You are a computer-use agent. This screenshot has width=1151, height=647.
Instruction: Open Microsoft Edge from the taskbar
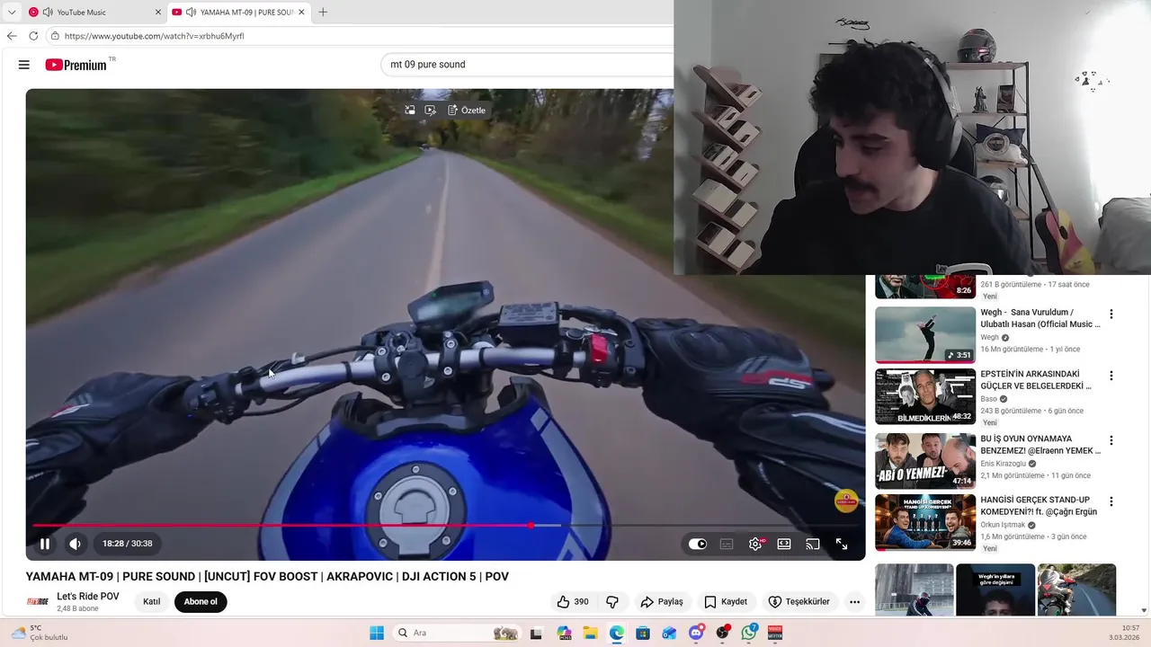point(616,633)
